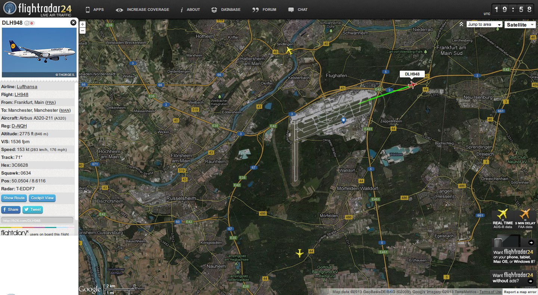Tweet this flight
The image size is (538, 295).
pyautogui.click(x=33, y=210)
